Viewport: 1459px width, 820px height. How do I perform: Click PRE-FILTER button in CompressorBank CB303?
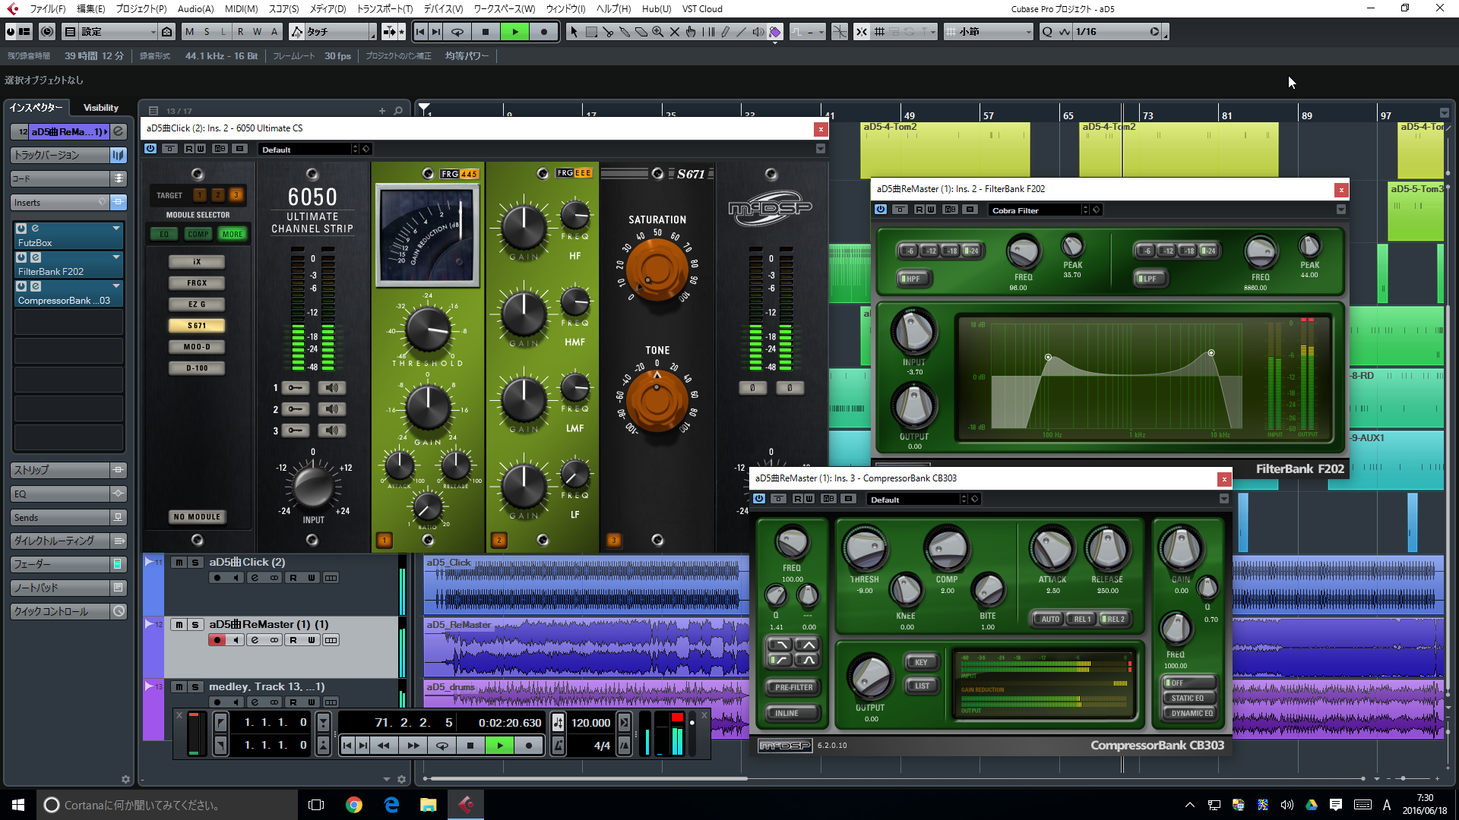[x=793, y=687]
